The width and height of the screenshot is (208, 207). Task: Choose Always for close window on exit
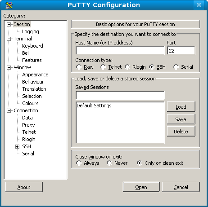click(79, 163)
